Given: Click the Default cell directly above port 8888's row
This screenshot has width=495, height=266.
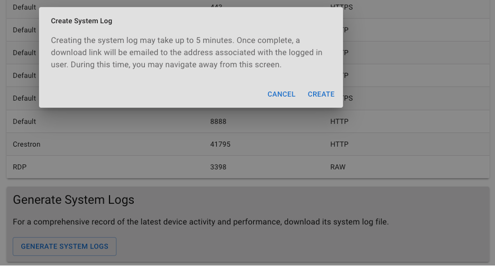Looking at the screenshot, I should pos(24,98).
